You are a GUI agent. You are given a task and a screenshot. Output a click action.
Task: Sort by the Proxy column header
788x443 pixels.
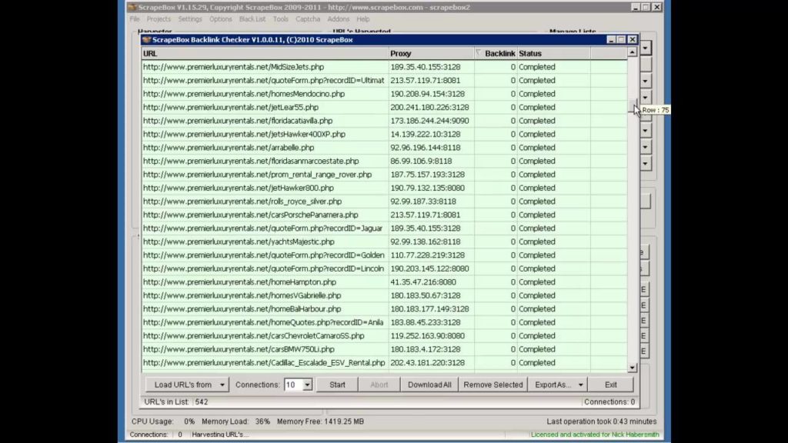(x=431, y=53)
